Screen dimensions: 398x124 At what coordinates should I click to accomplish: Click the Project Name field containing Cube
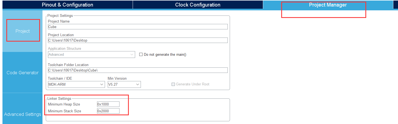coord(138,27)
